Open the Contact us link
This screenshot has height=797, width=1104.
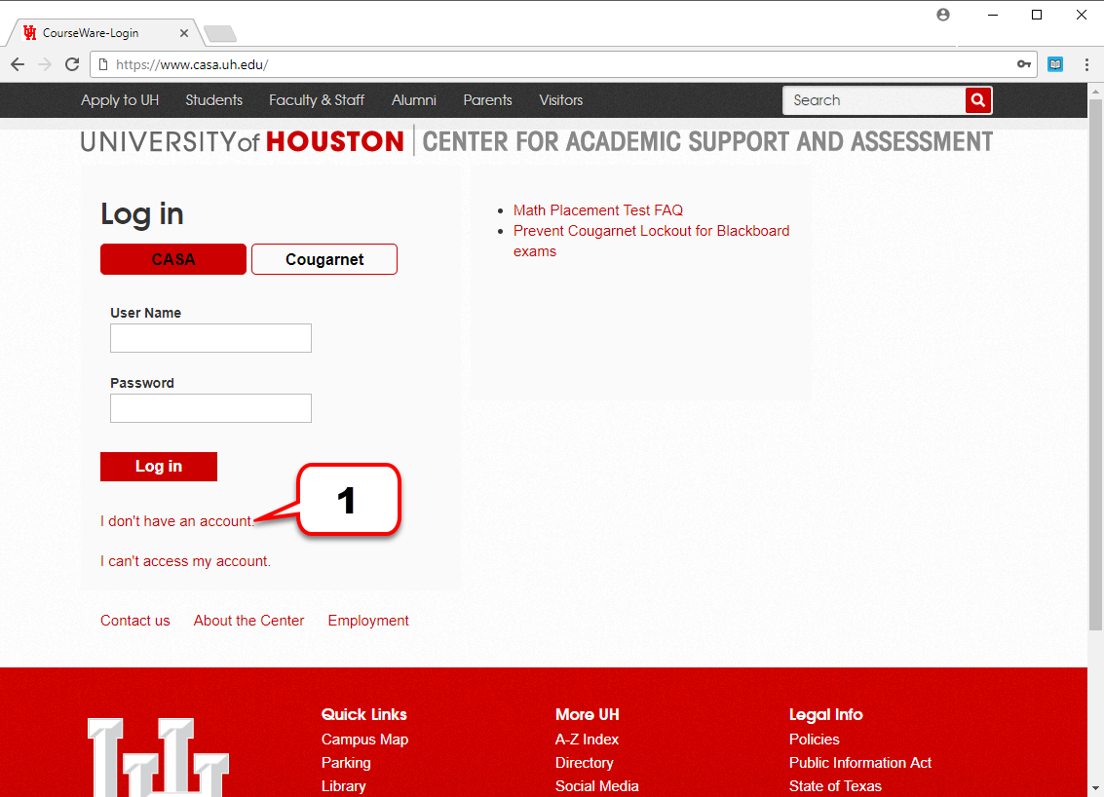[x=135, y=621]
